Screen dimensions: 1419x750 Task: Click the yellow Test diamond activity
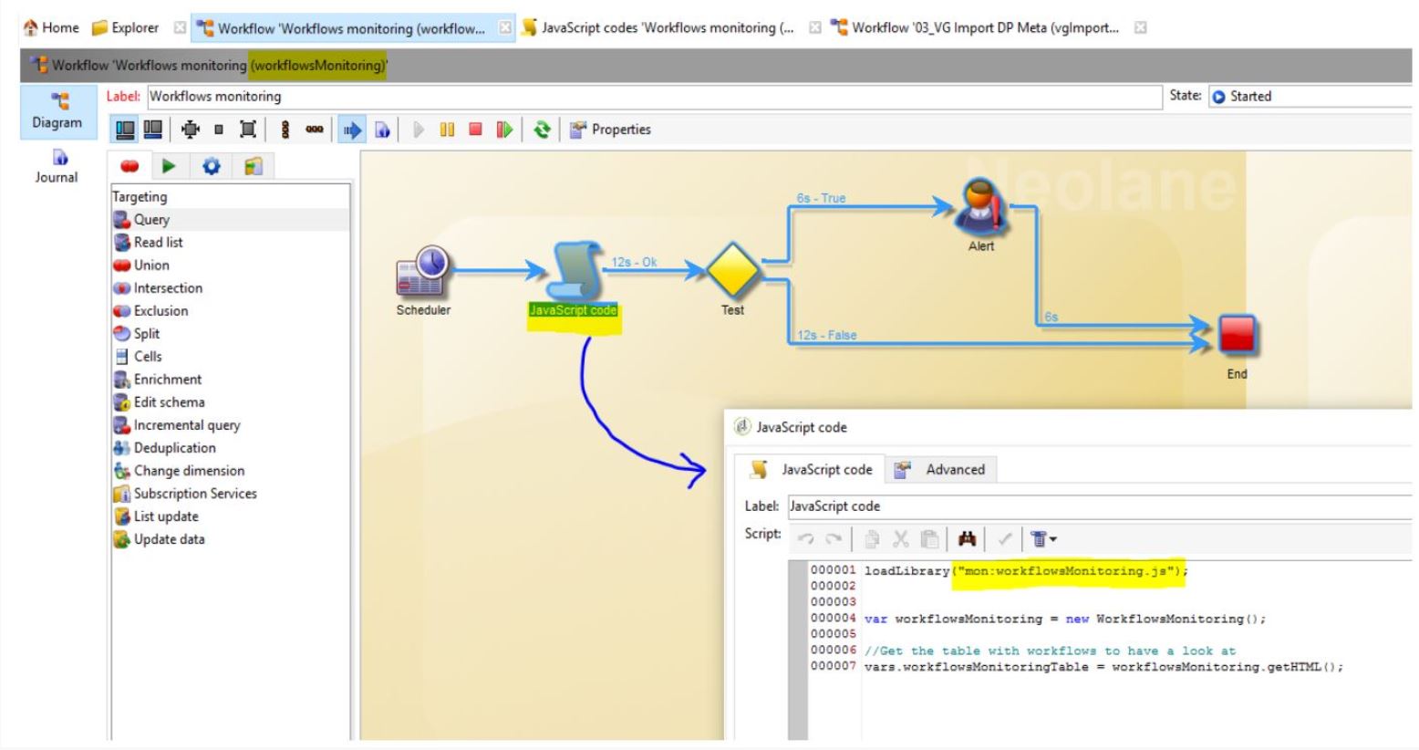pyautogui.click(x=733, y=270)
